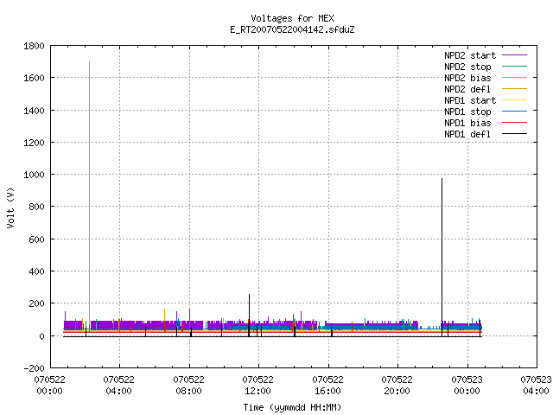The image size is (553, 415).
Task: Click the "NPD2 defl" legend label
Action: [x=467, y=89]
